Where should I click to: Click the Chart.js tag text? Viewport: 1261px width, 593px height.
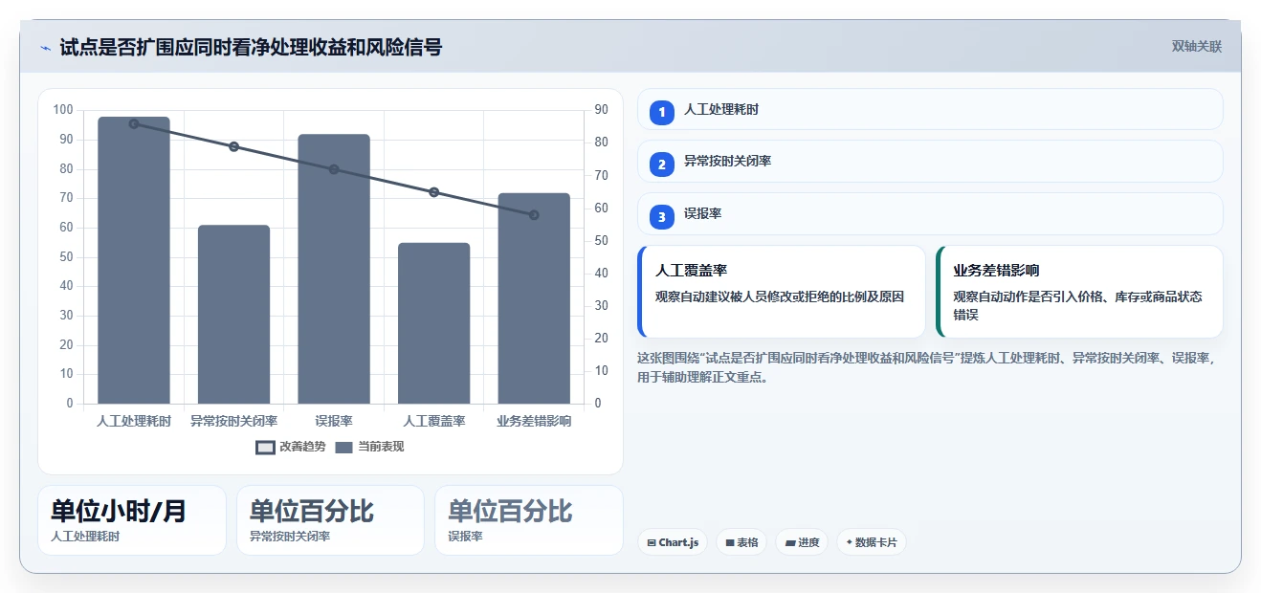click(678, 542)
